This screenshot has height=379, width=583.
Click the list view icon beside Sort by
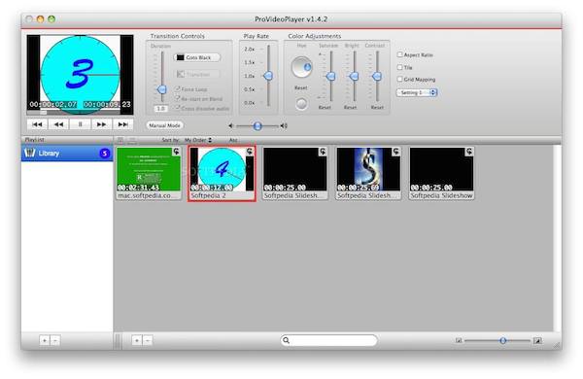click(132, 140)
